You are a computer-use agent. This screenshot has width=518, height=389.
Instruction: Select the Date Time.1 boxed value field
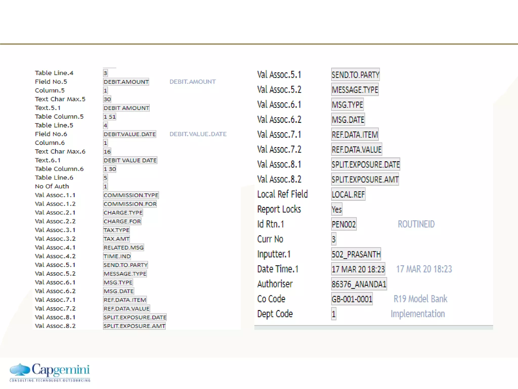point(358,269)
